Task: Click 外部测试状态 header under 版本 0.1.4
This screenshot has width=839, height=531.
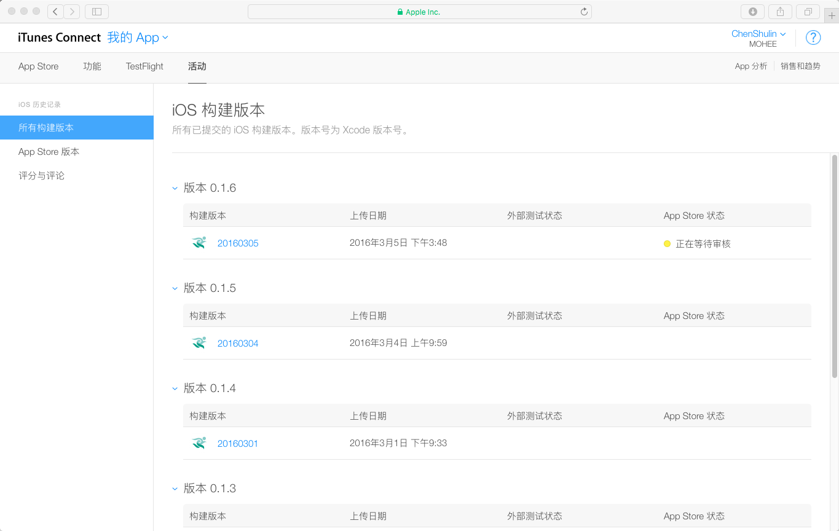Action: pyautogui.click(x=534, y=416)
